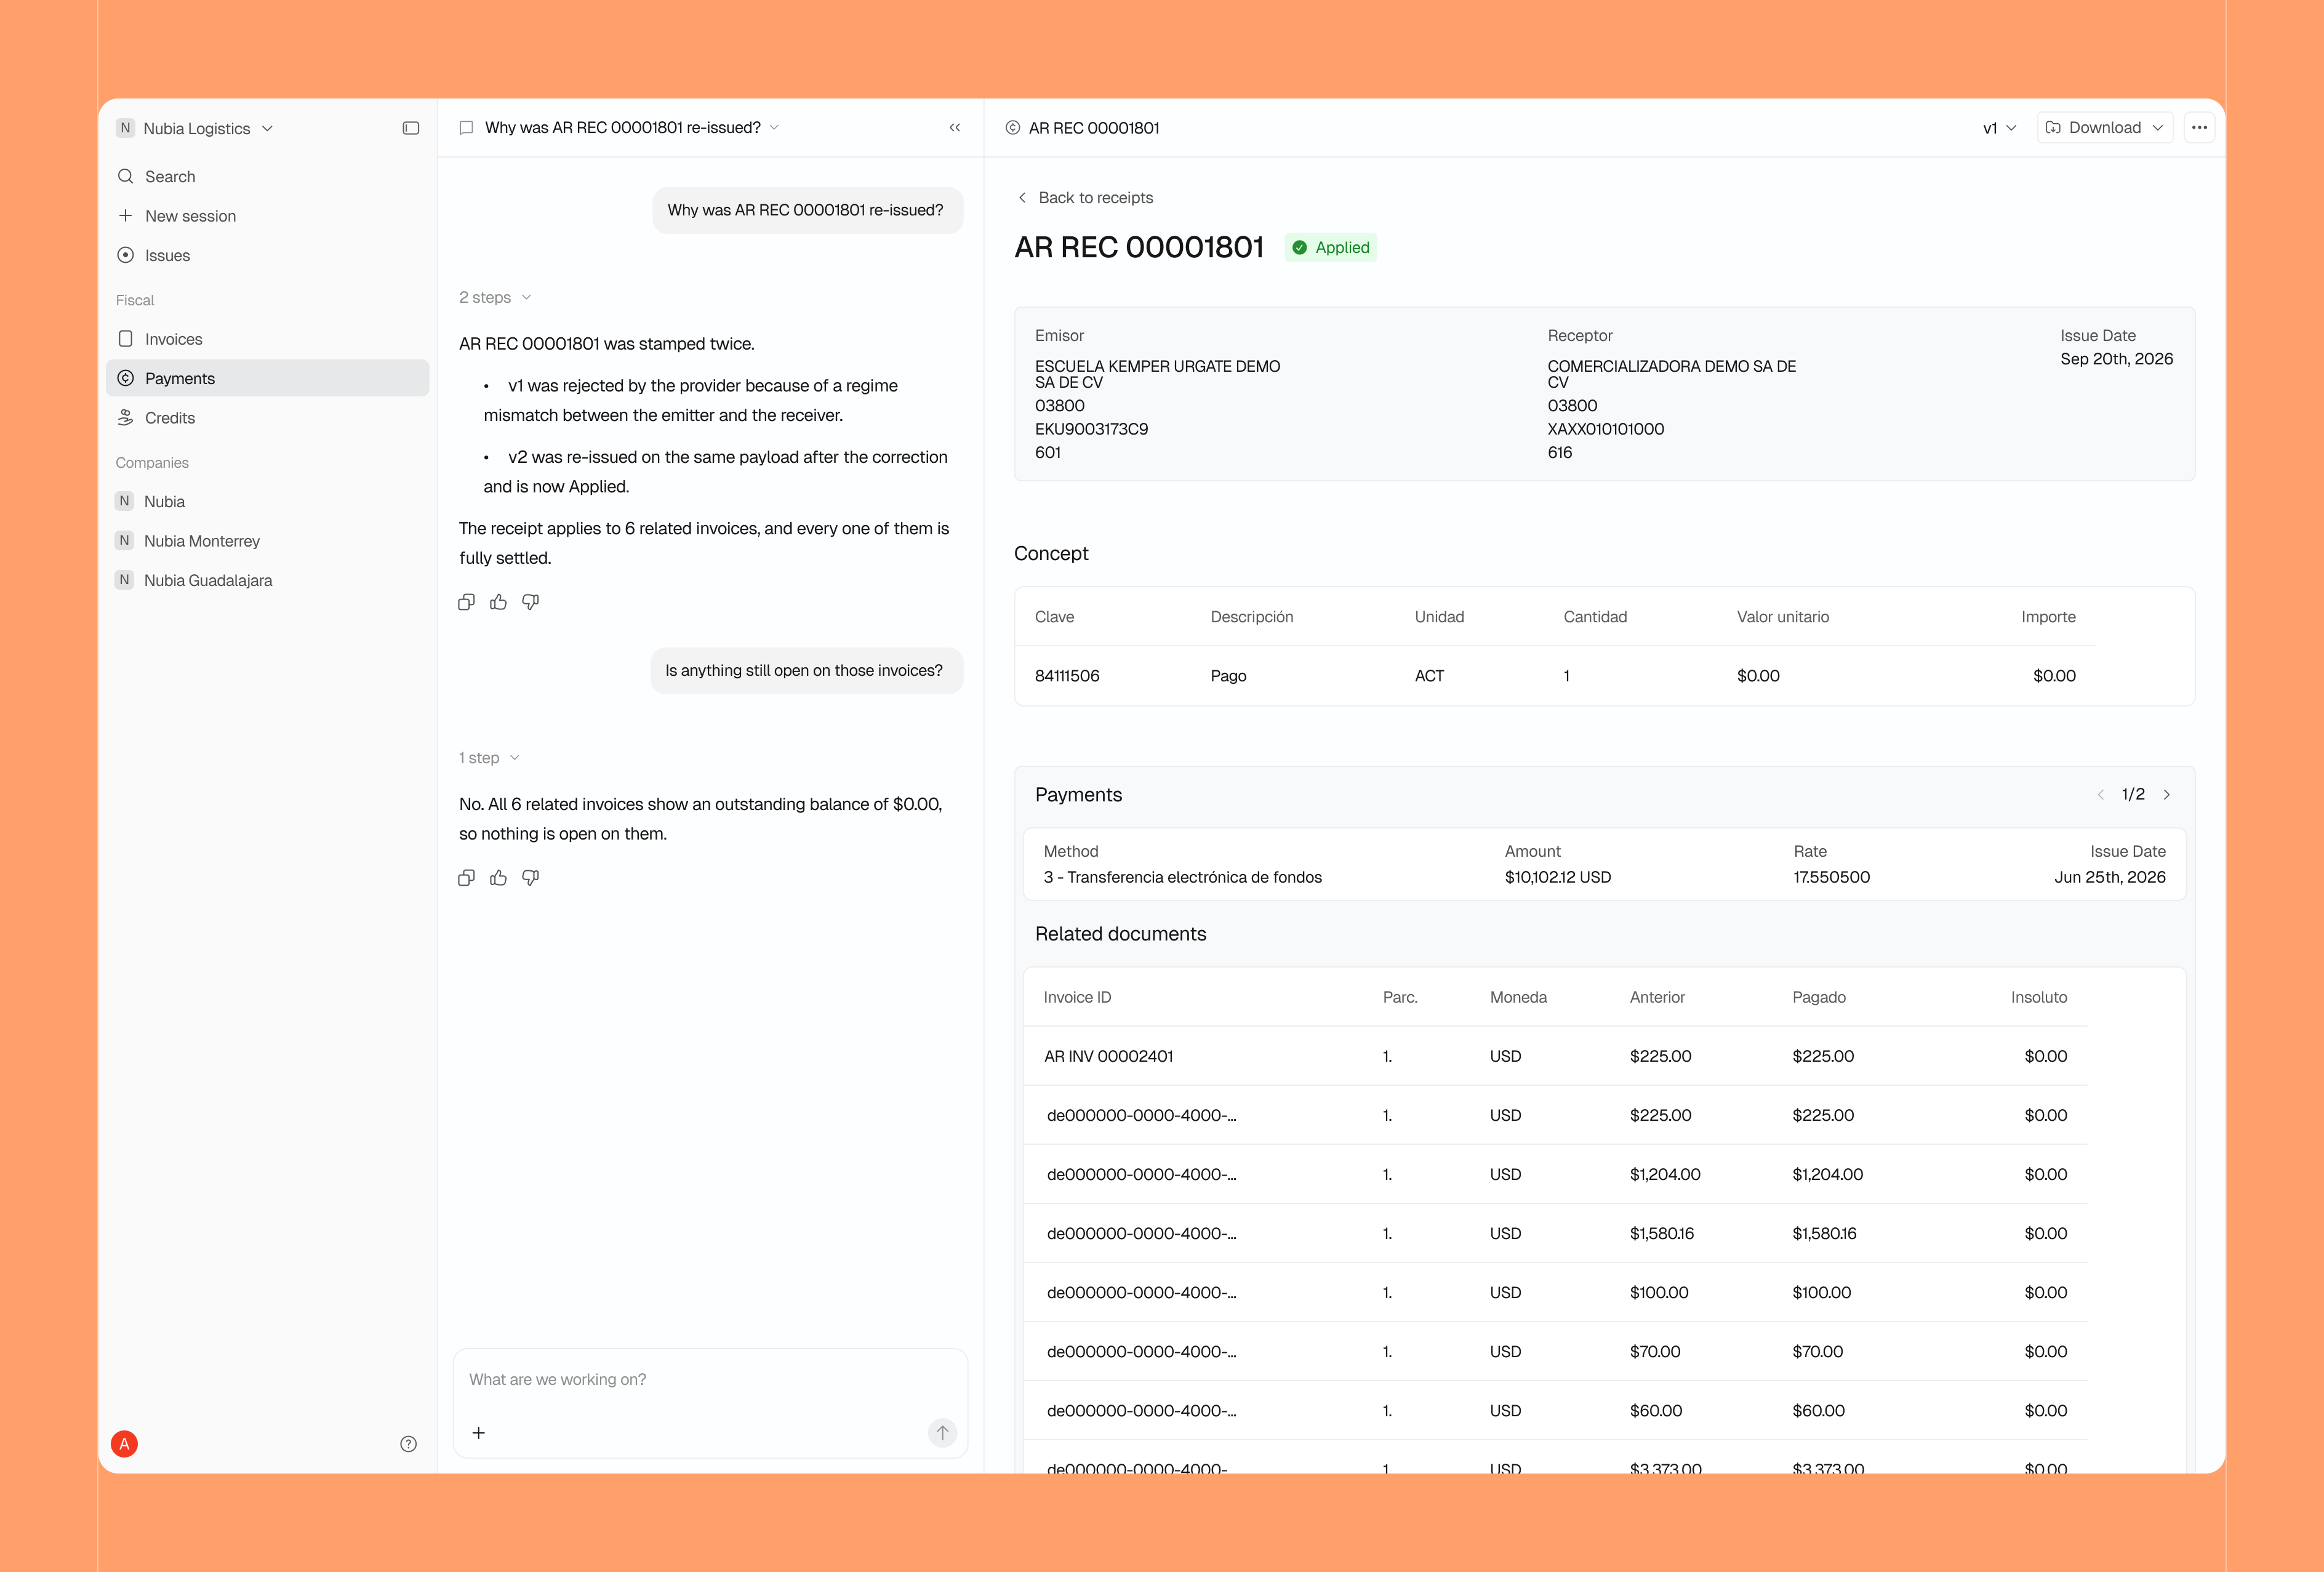Click the emisor RFC EKU9003173C9
Image resolution: width=2324 pixels, height=1572 pixels.
(x=1091, y=429)
